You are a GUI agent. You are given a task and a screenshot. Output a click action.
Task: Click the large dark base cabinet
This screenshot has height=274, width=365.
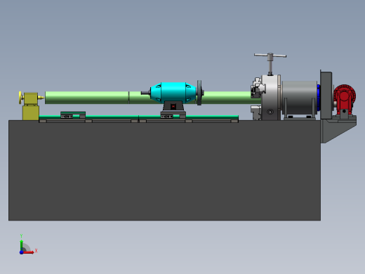click(x=164, y=170)
